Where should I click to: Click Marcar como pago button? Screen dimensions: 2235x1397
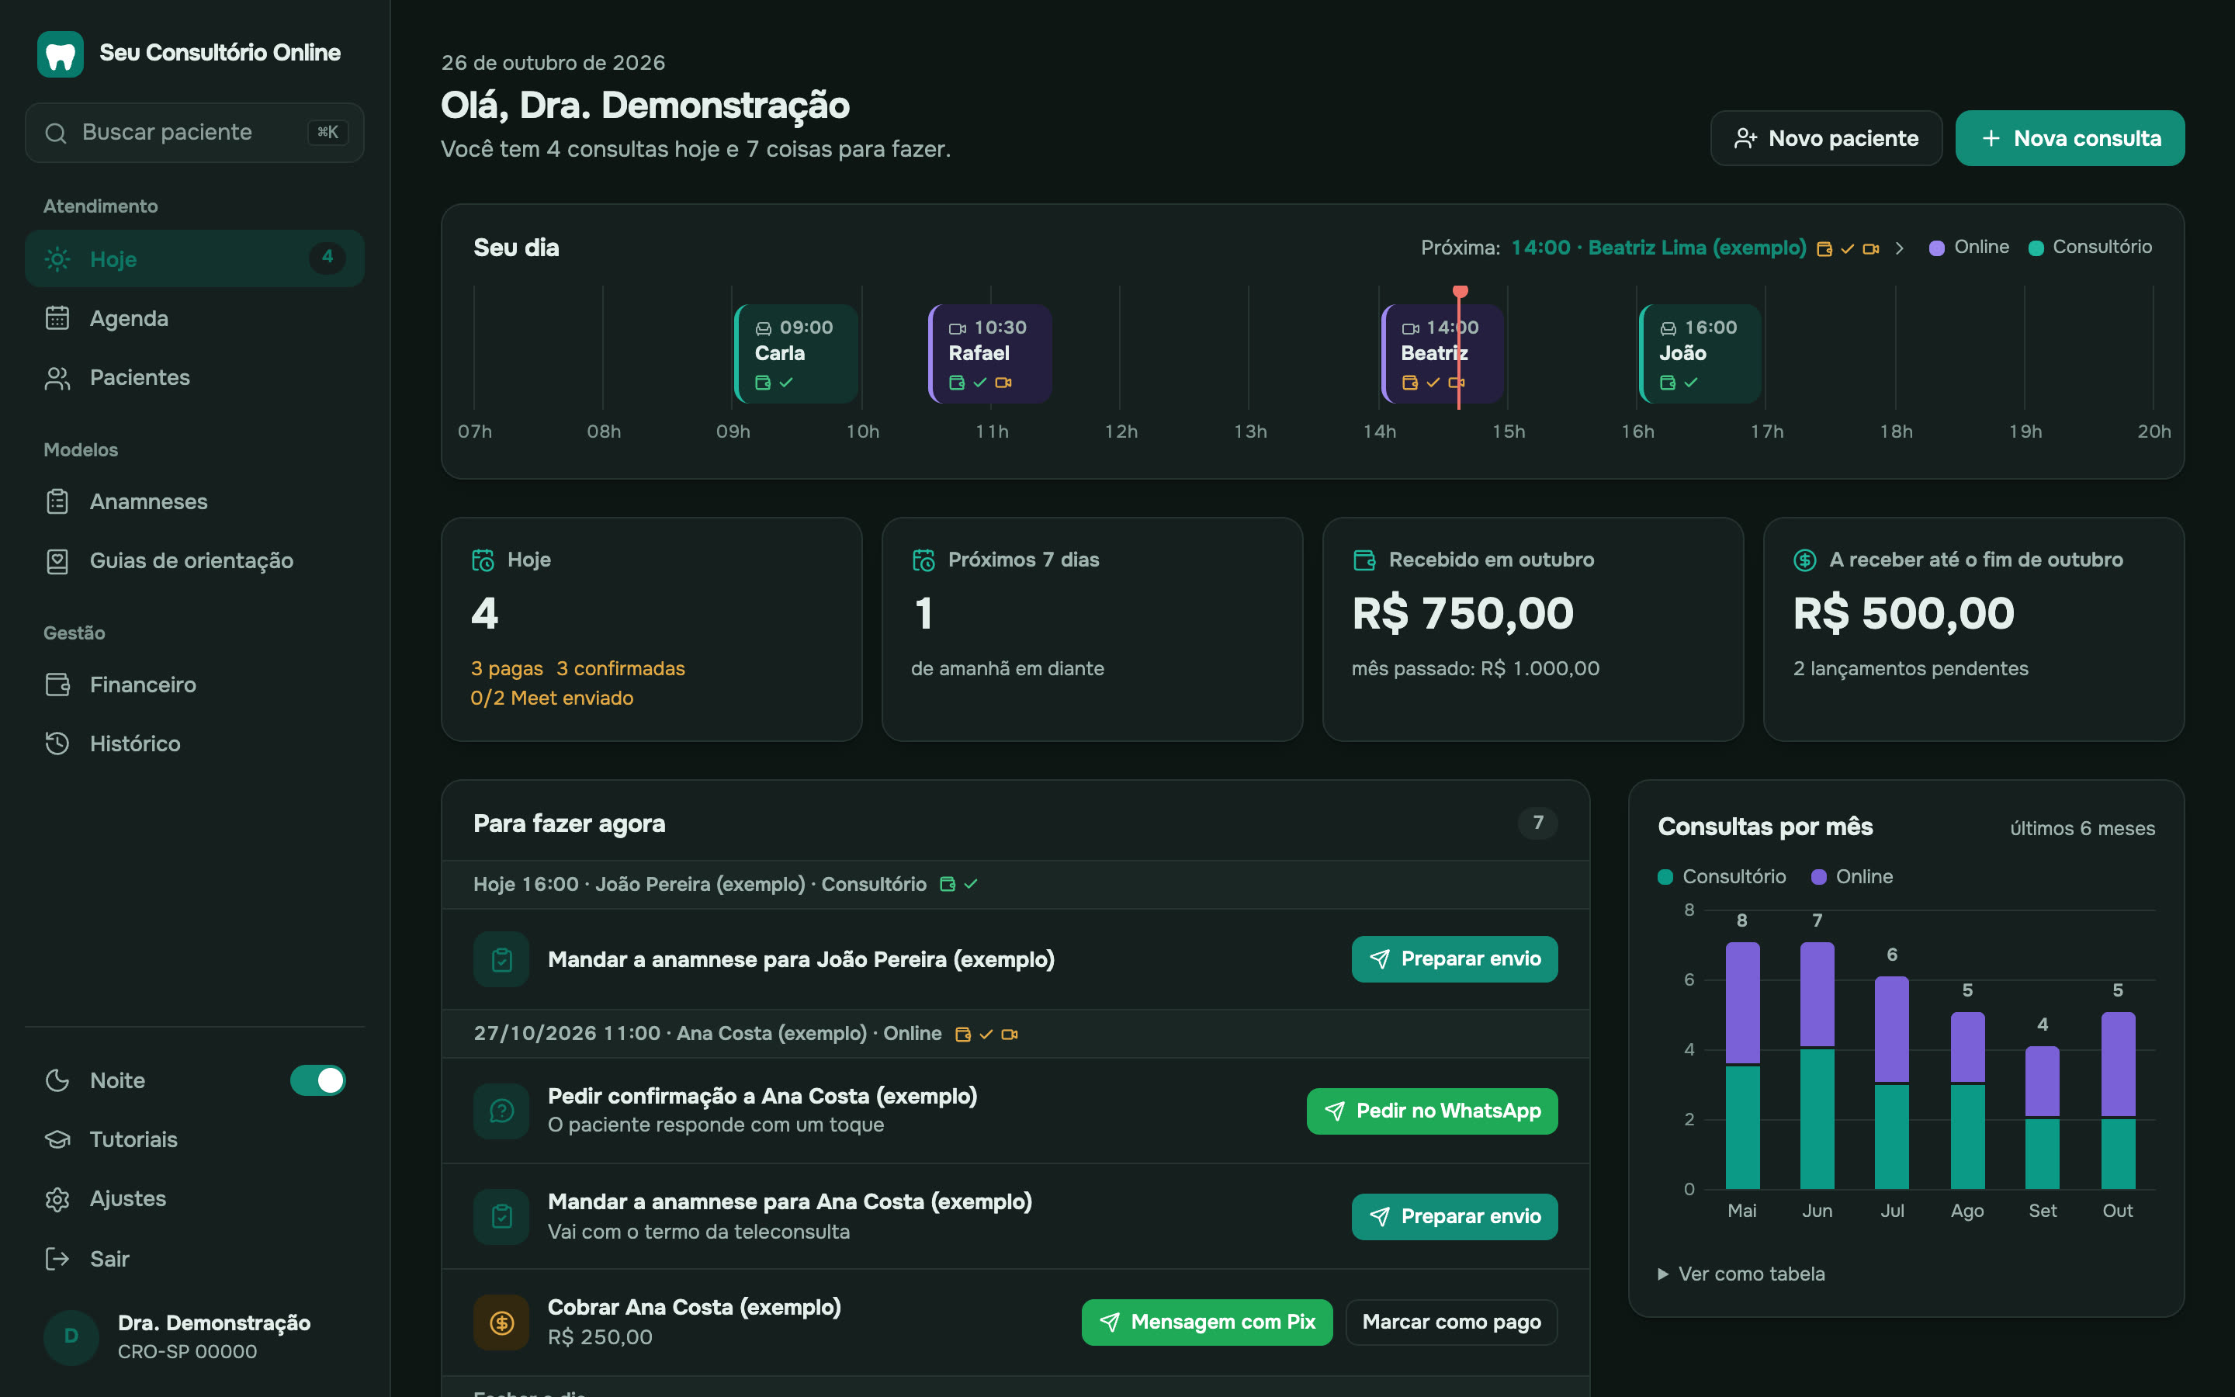(x=1452, y=1322)
